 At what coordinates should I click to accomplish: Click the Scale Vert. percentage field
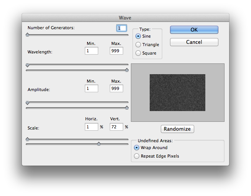(x=116, y=126)
